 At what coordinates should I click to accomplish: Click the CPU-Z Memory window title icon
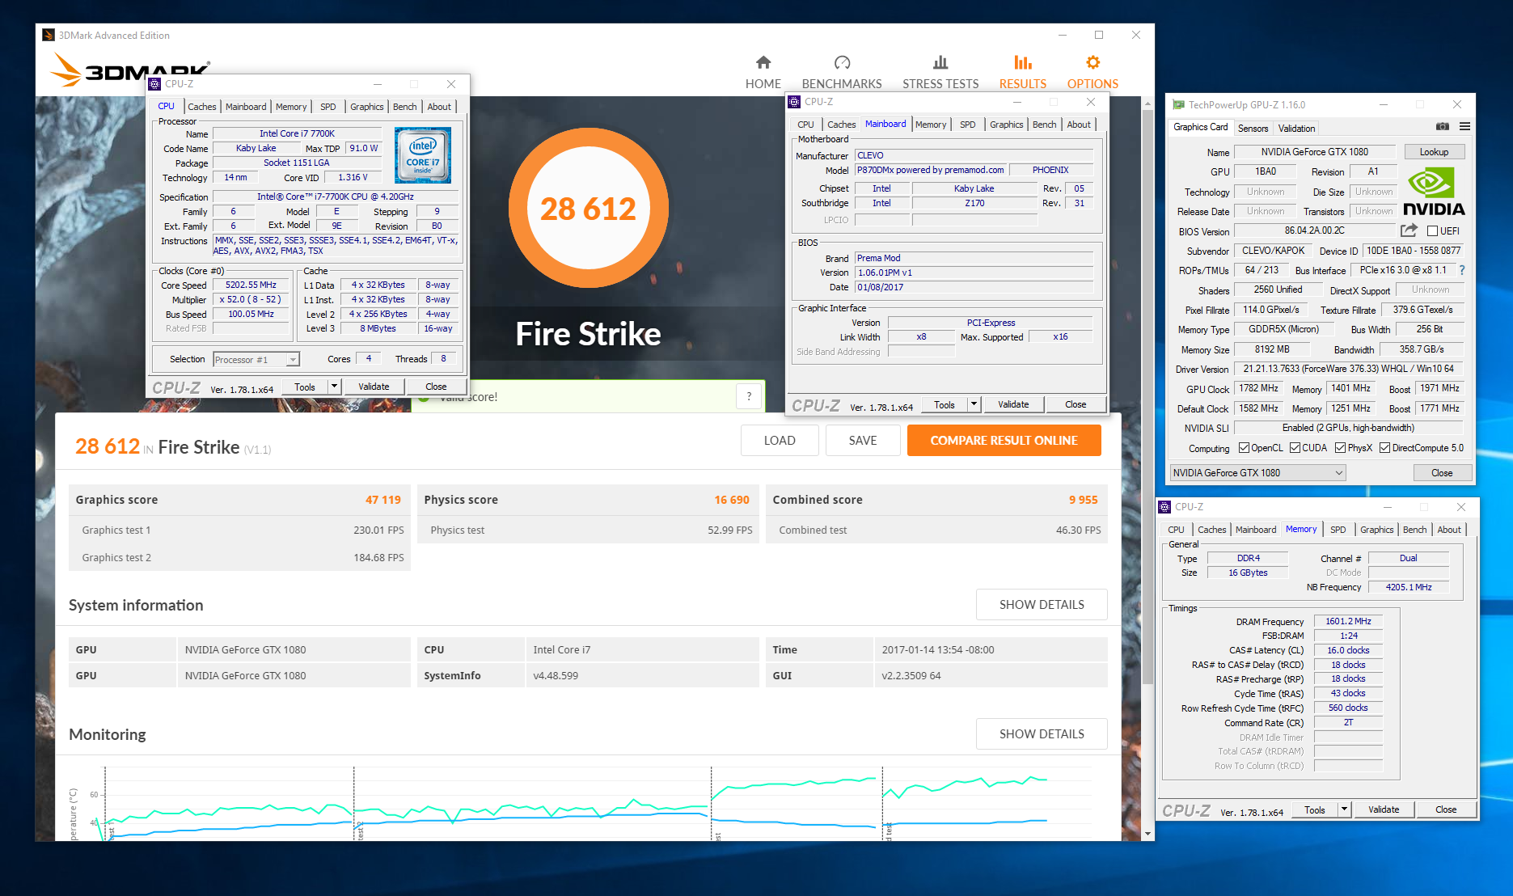point(1165,506)
